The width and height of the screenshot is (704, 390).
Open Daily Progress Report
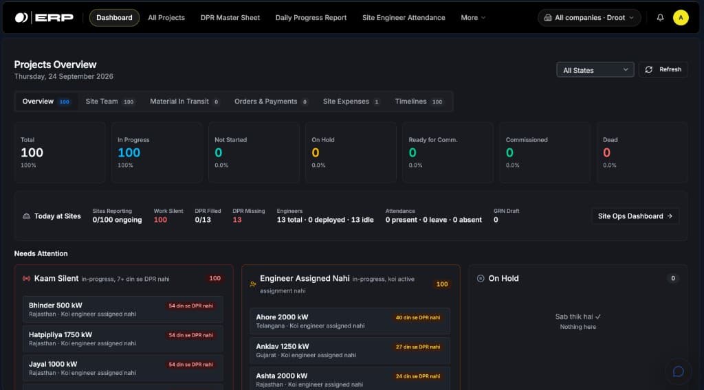click(x=311, y=17)
